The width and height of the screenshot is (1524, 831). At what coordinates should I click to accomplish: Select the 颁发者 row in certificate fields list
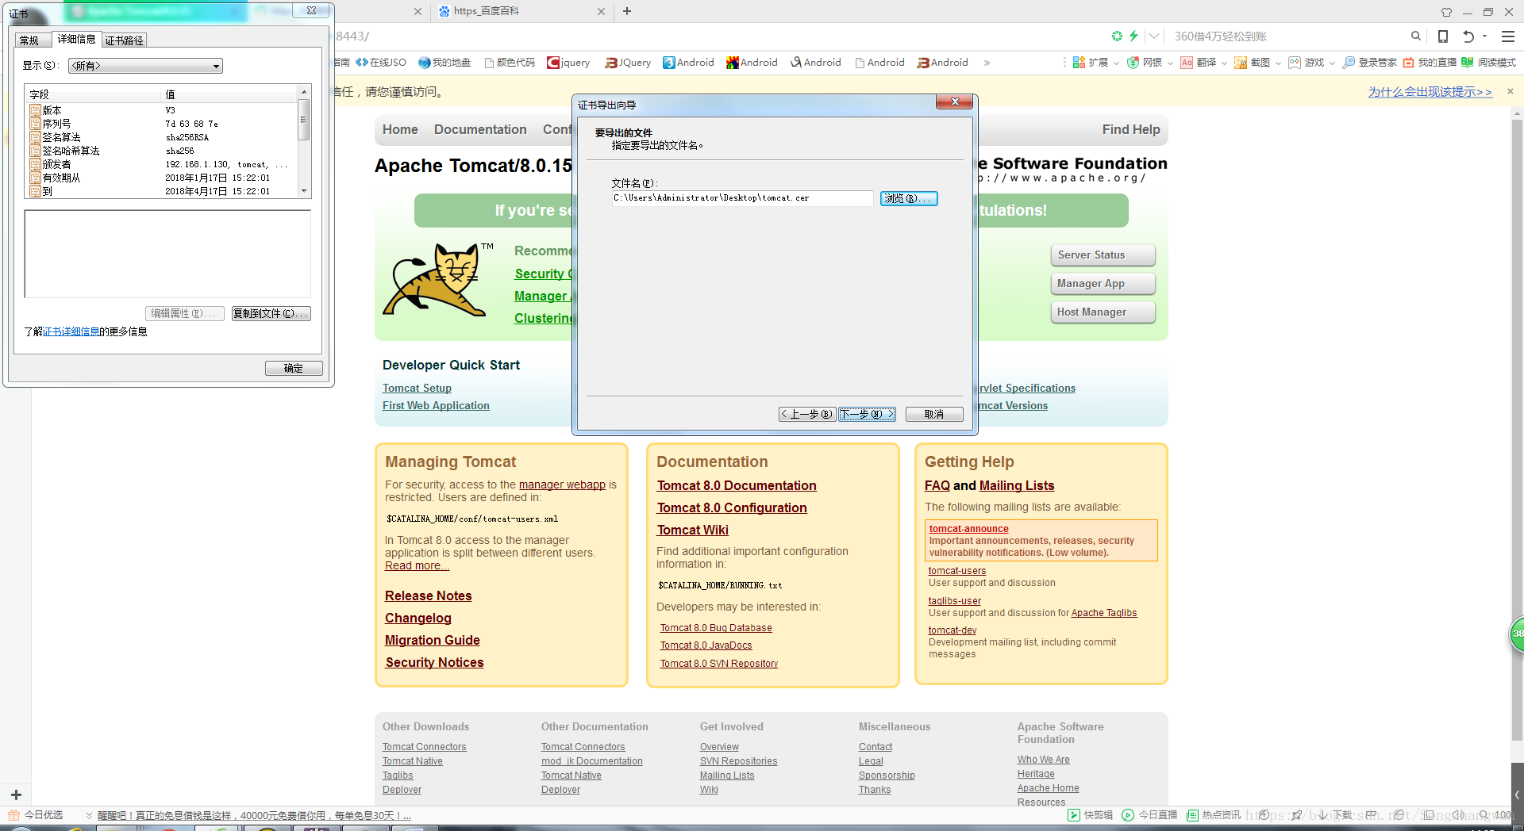(x=162, y=164)
